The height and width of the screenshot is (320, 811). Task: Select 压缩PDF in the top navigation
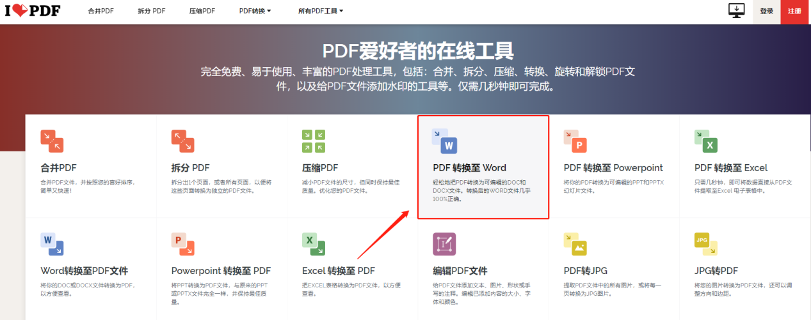[202, 11]
